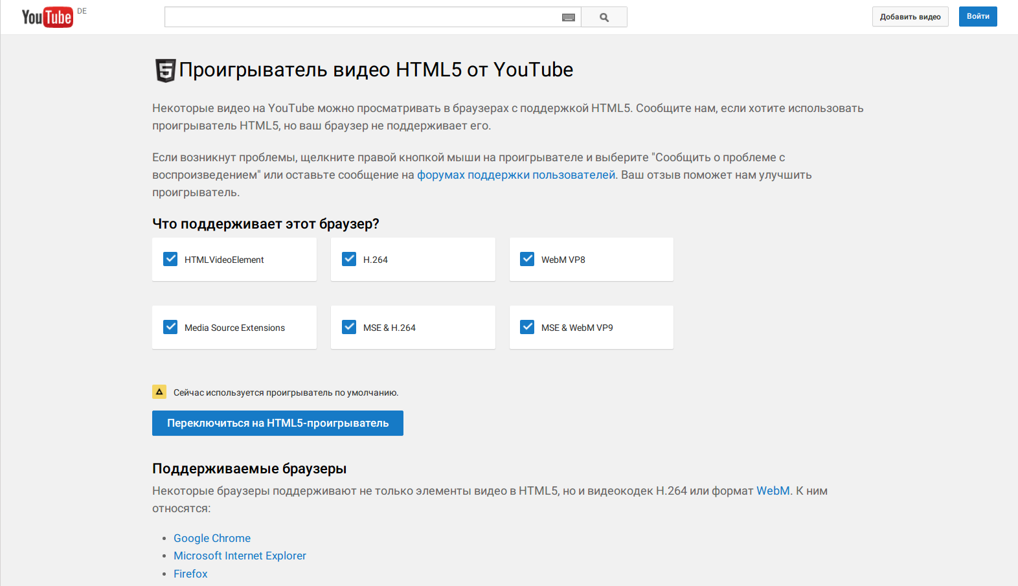Click the YouTube logo
Image resolution: width=1018 pixels, height=586 pixels.
[47, 17]
